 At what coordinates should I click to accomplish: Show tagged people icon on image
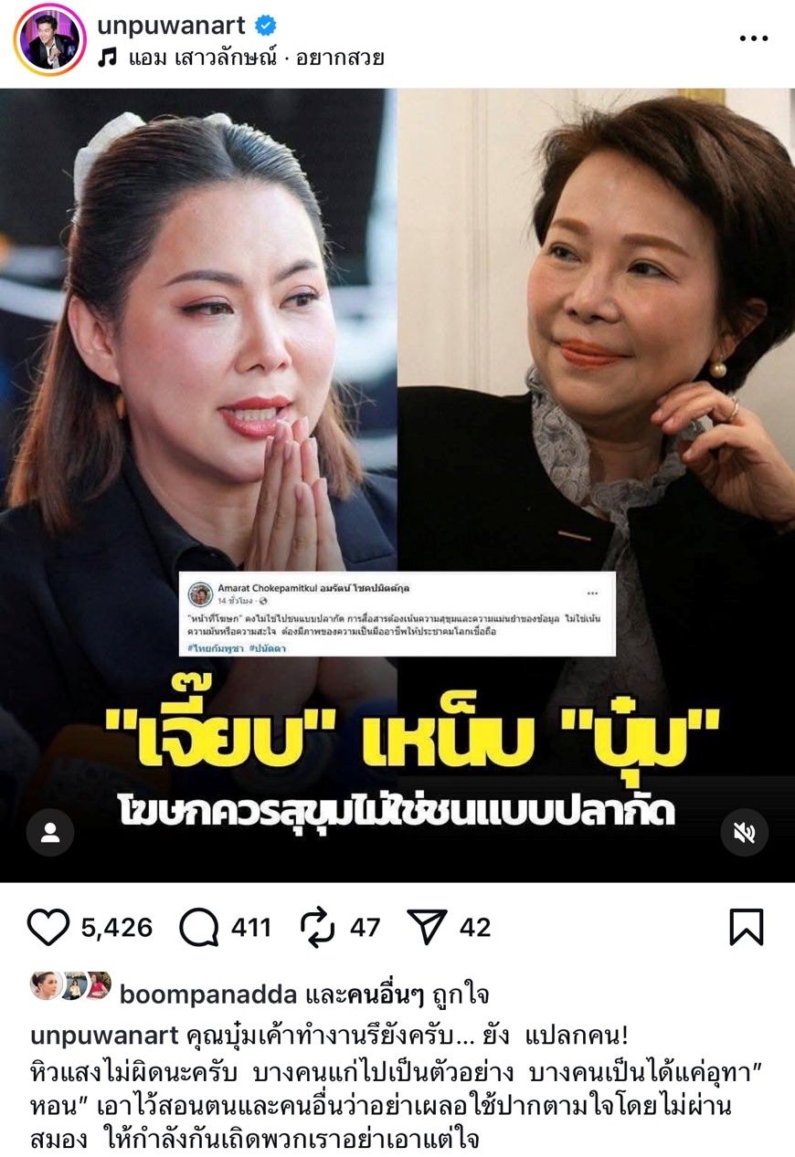[x=50, y=833]
